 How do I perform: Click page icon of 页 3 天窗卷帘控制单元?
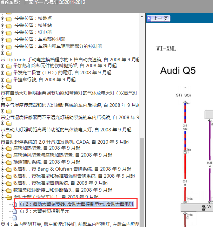[15, 211]
